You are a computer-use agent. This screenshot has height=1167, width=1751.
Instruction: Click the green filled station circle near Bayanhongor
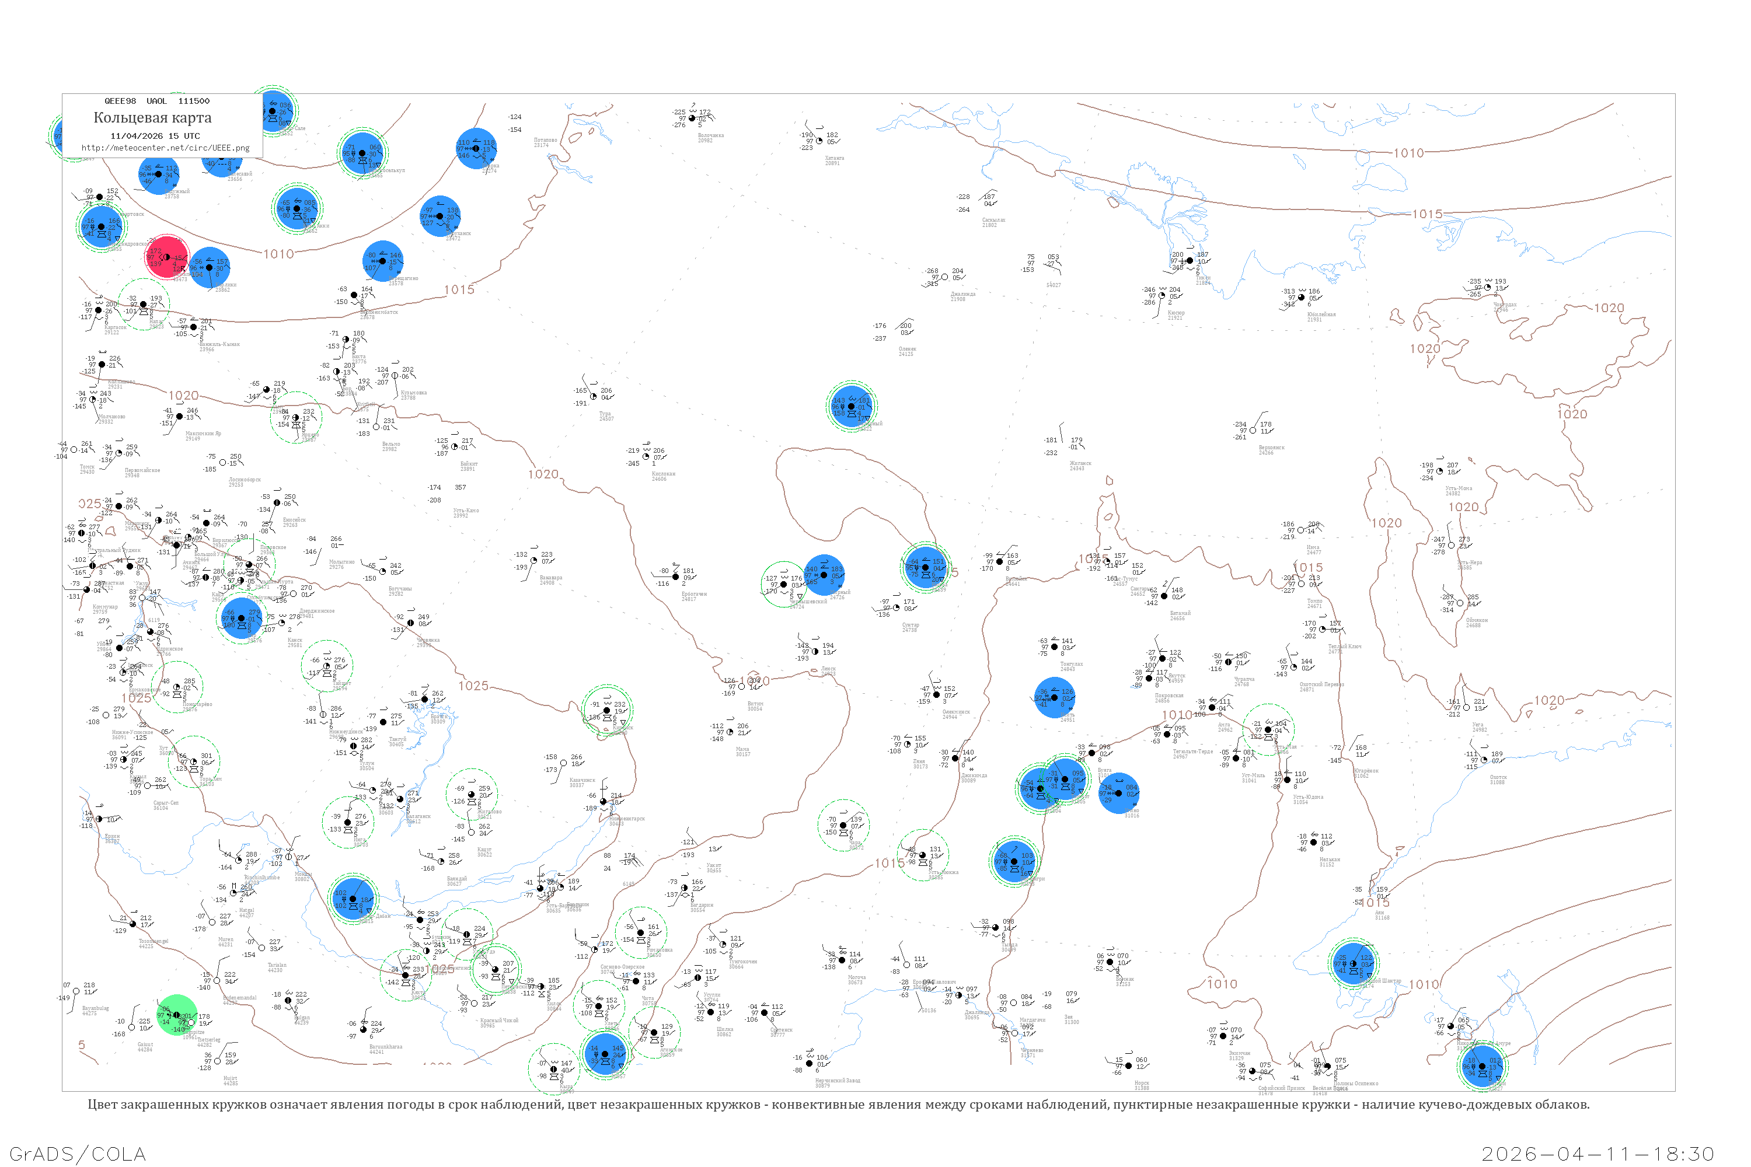coord(177,1015)
